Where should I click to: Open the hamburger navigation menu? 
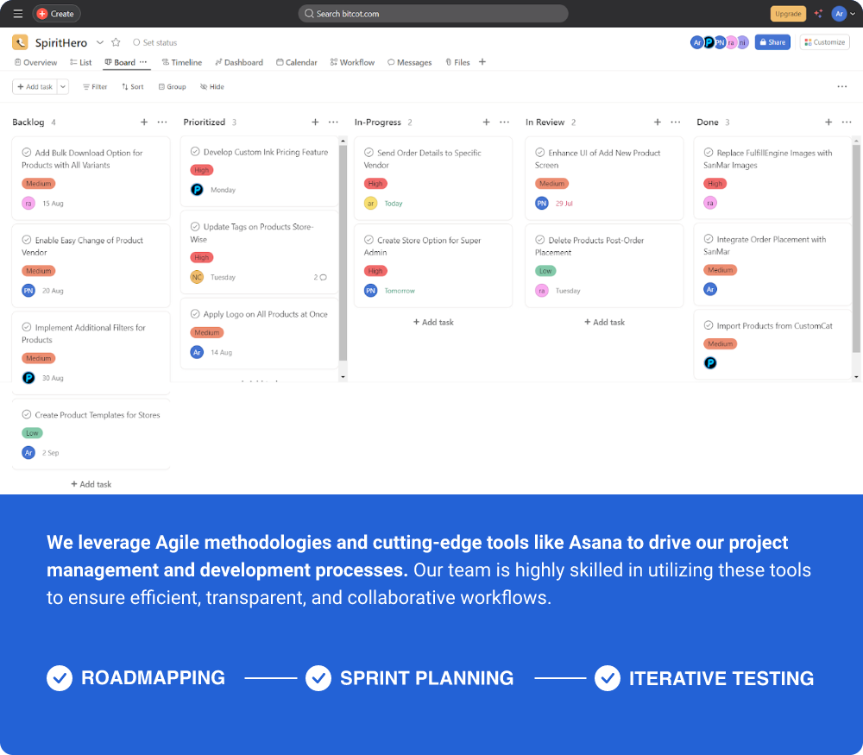click(17, 14)
